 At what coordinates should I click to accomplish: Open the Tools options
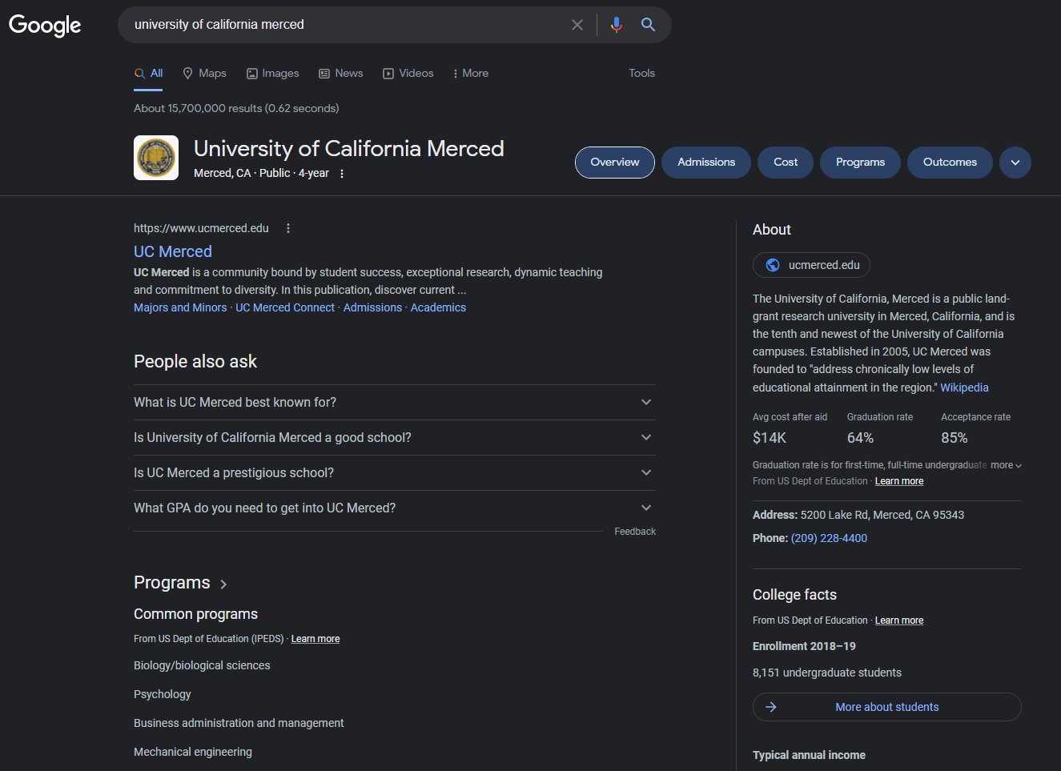point(641,73)
